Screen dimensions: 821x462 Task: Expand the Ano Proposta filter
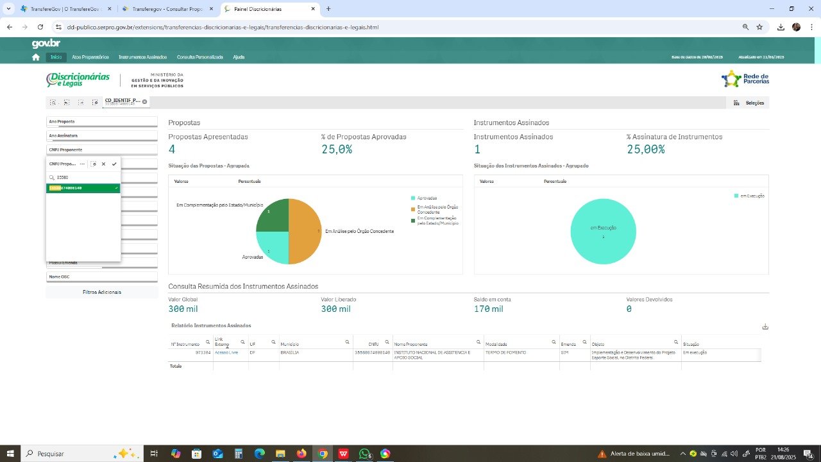(x=101, y=121)
